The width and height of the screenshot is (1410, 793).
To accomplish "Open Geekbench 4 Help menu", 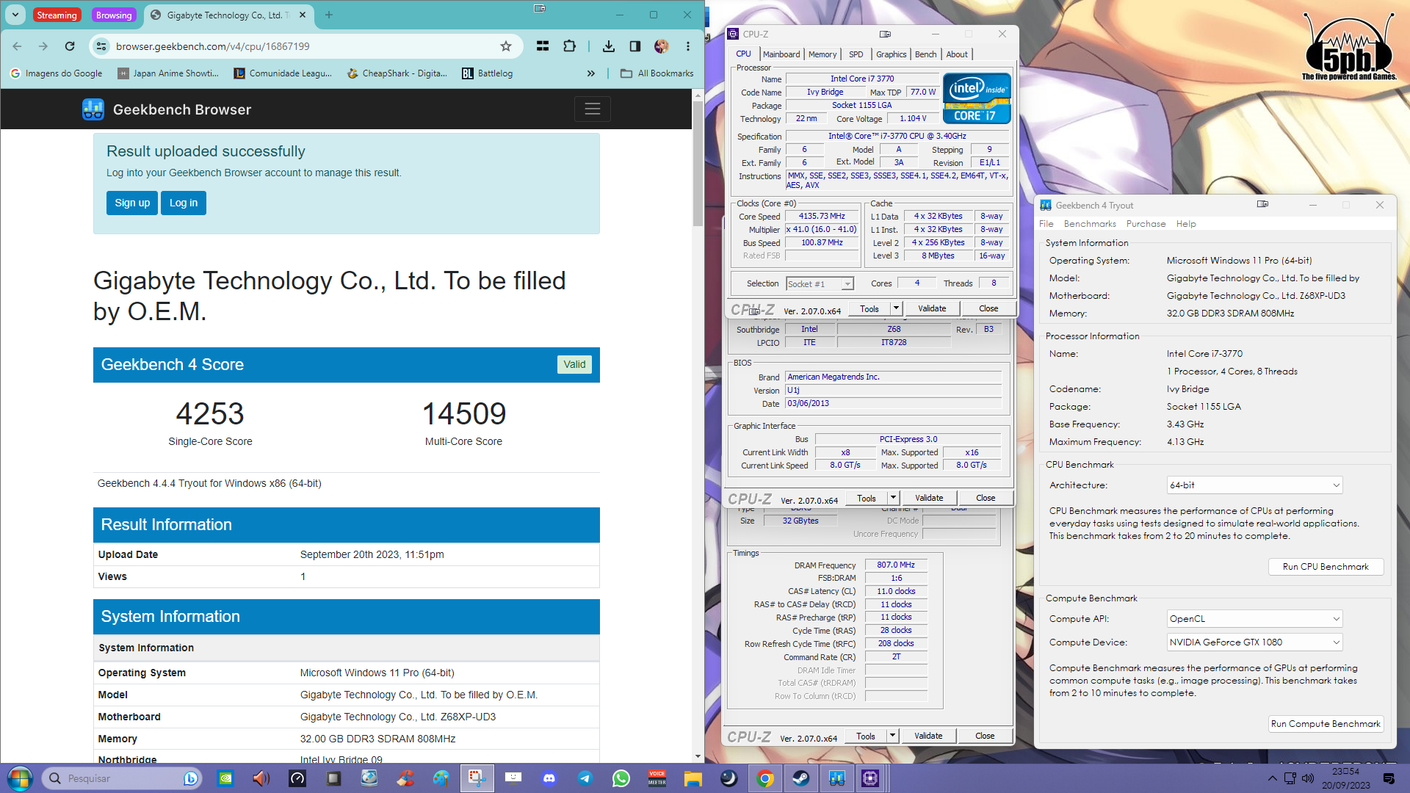I will [x=1186, y=224].
